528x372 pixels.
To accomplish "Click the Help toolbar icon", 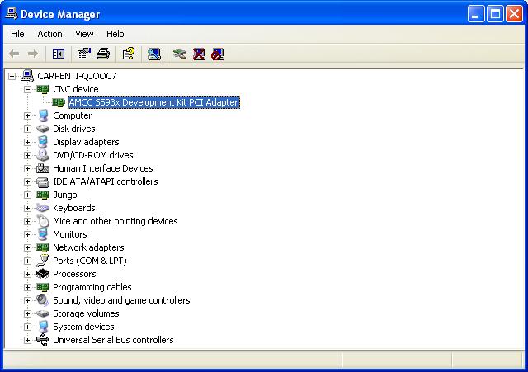I will pyautogui.click(x=128, y=54).
